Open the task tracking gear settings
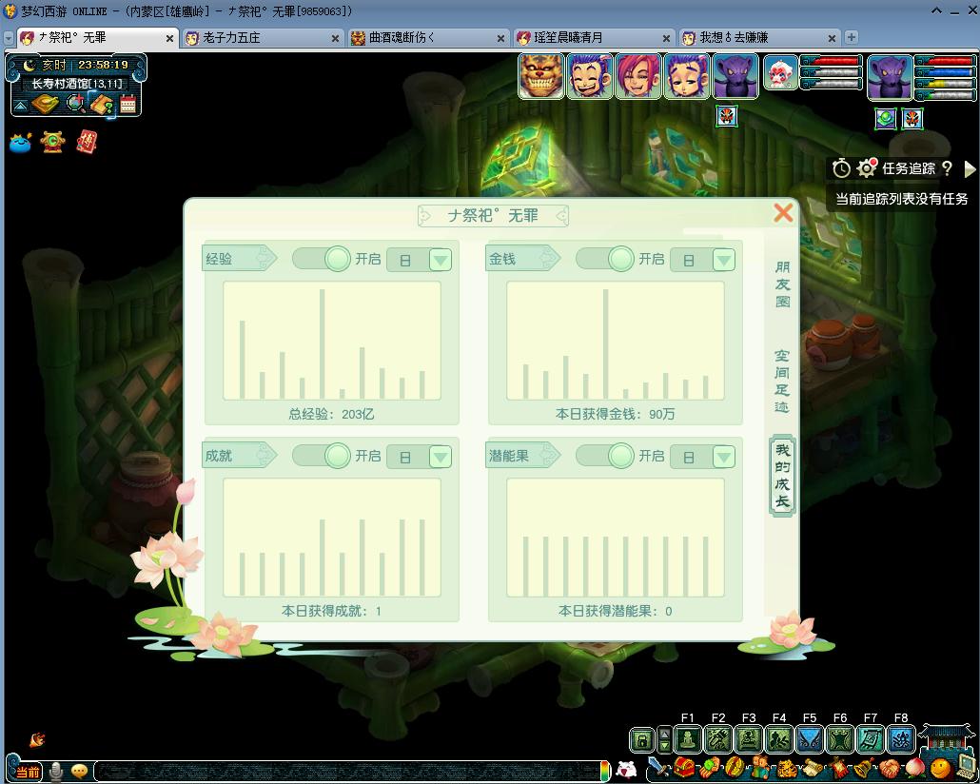This screenshot has height=784, width=980. [x=867, y=167]
